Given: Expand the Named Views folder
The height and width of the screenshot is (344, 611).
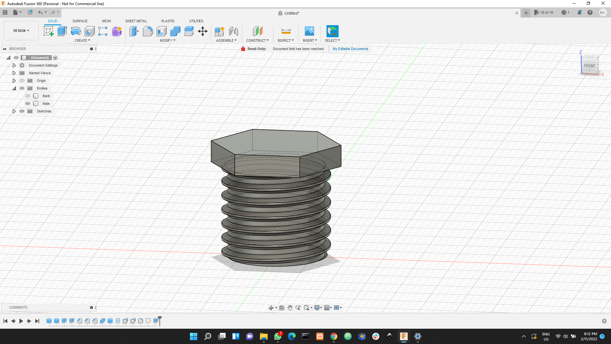Looking at the screenshot, I should pyautogui.click(x=14, y=73).
